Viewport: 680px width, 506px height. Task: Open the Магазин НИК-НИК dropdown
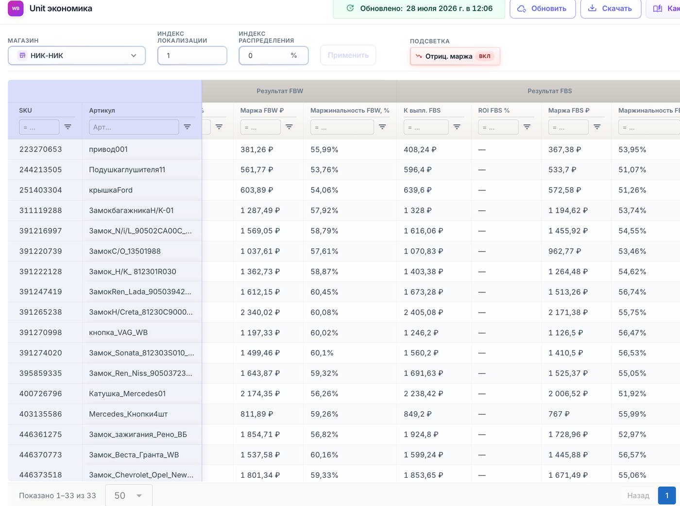(x=77, y=55)
